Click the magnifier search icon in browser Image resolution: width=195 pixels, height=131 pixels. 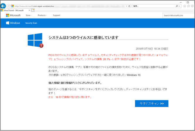177,6
